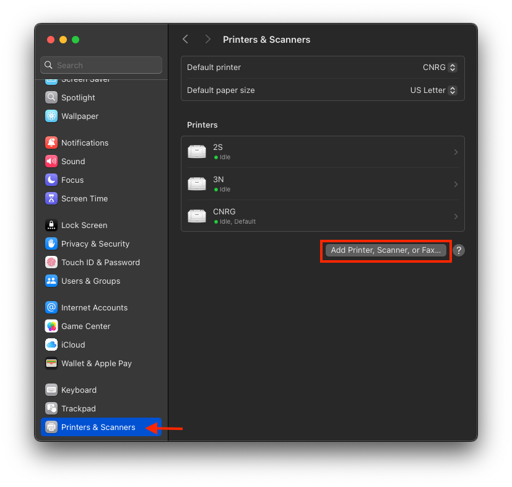Screen dimensions: 512x487
Task: Open Spotlight settings icon in sidebar
Action: coord(51,97)
